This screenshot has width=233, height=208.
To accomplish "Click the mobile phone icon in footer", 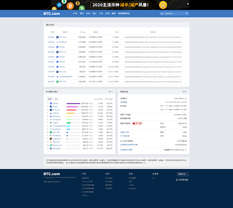I will click(x=177, y=180).
